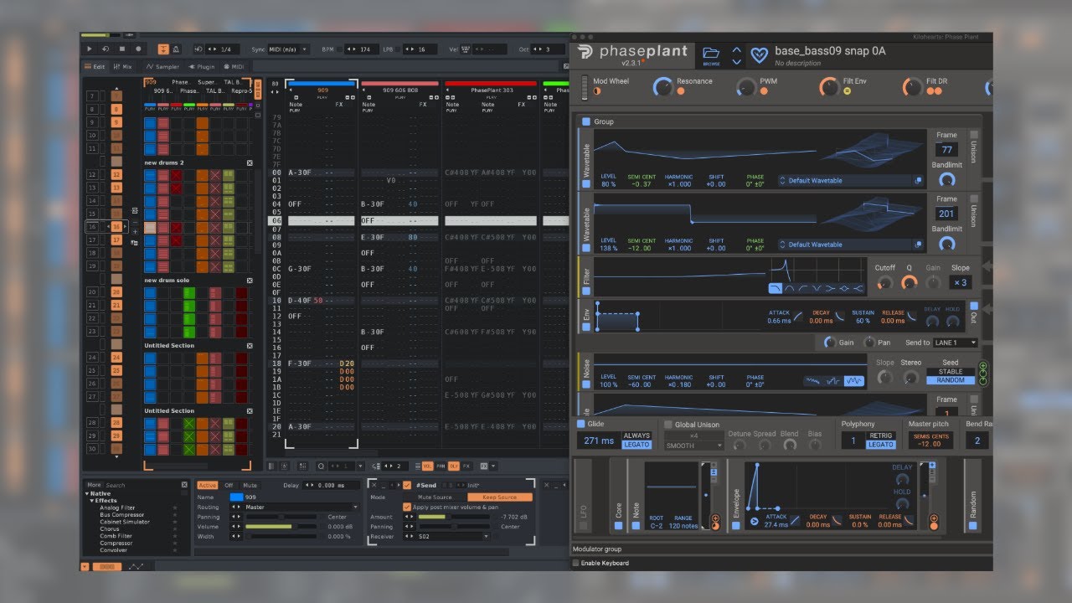Toggle the Group enable checkbox

click(586, 121)
